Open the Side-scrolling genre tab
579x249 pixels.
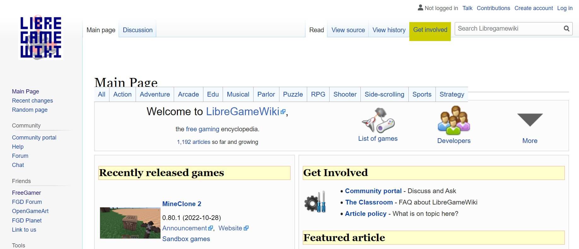pyautogui.click(x=384, y=94)
